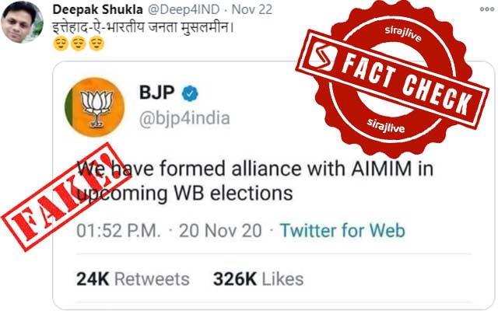This screenshot has height=311, width=498.
Task: View the 24K Retweets list
Action: point(133,279)
